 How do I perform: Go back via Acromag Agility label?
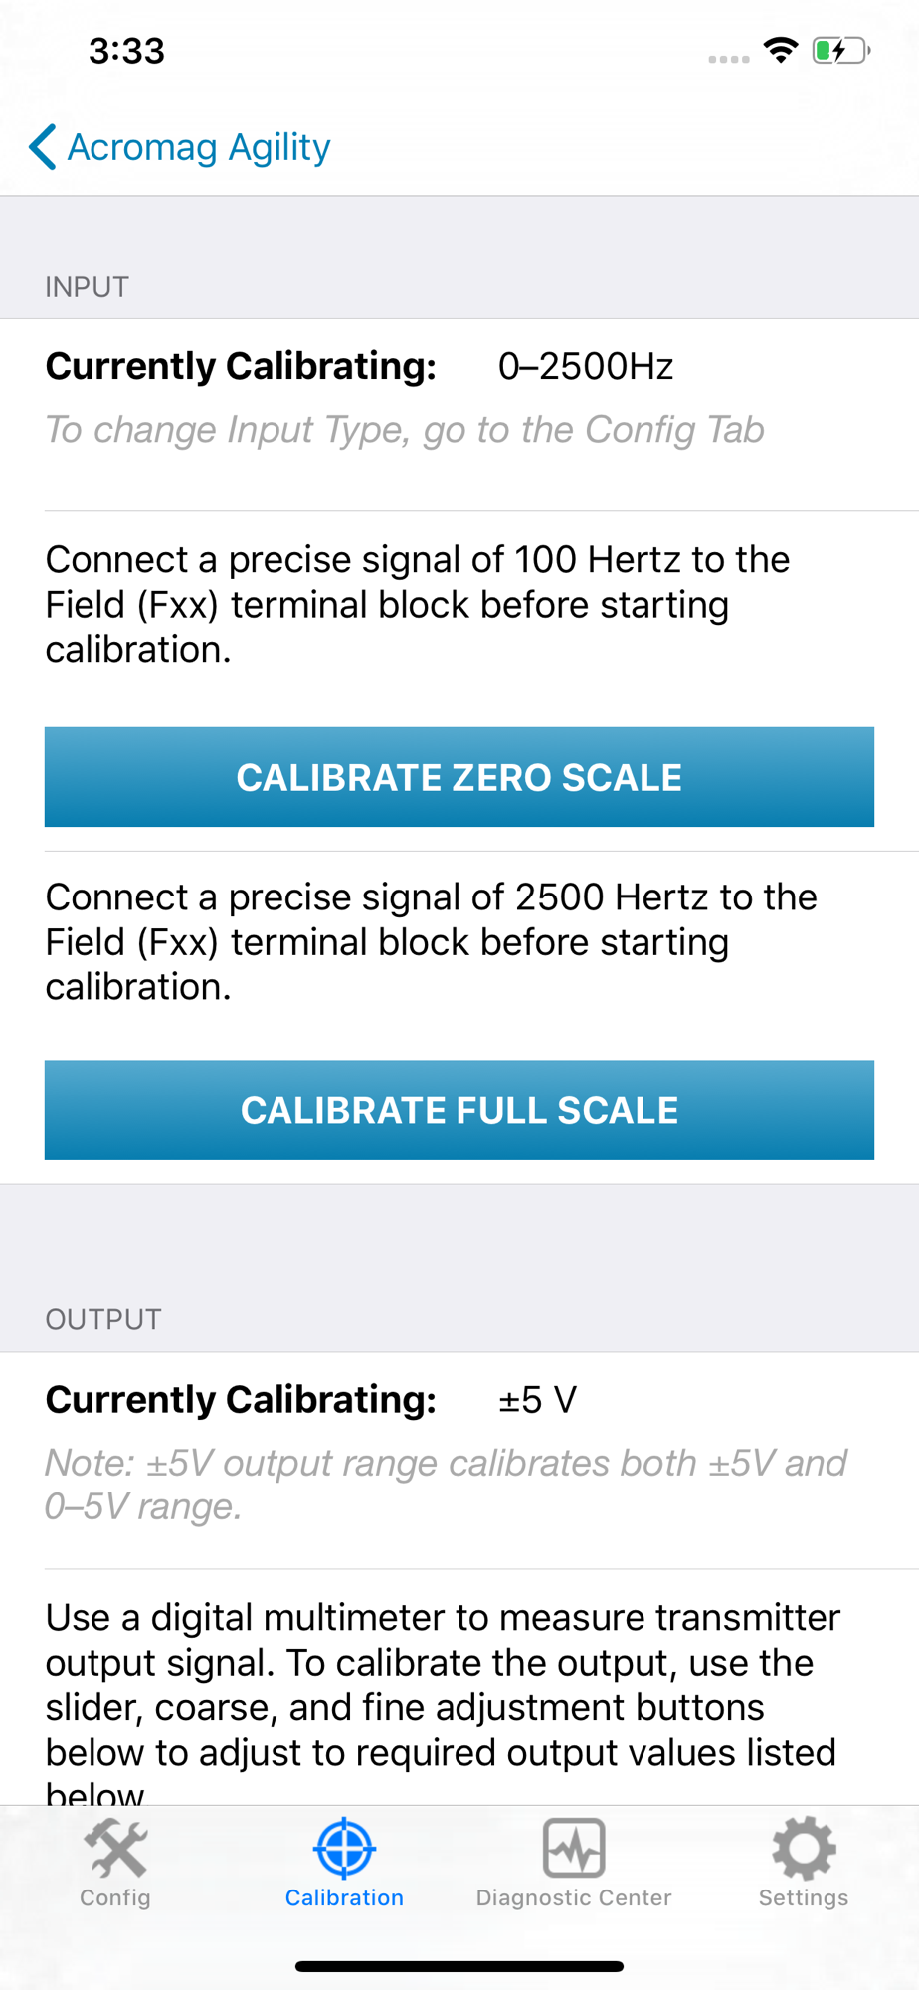tap(199, 147)
